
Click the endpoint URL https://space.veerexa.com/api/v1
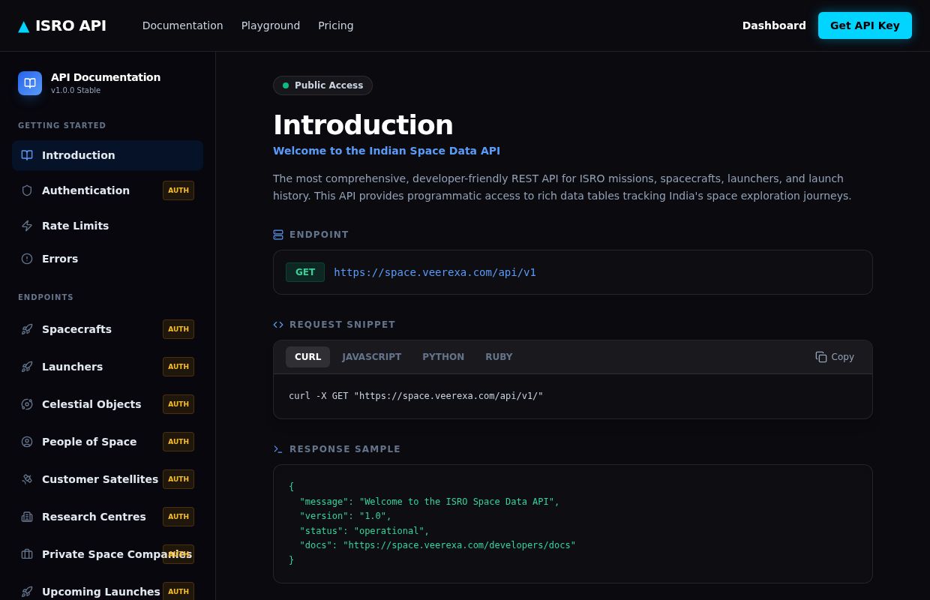(x=435, y=272)
